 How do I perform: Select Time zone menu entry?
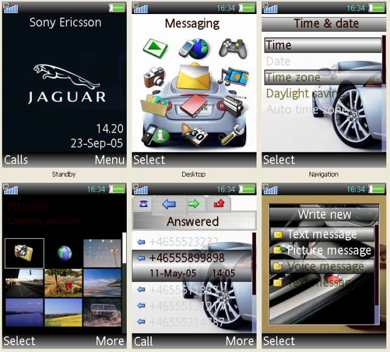(322, 77)
